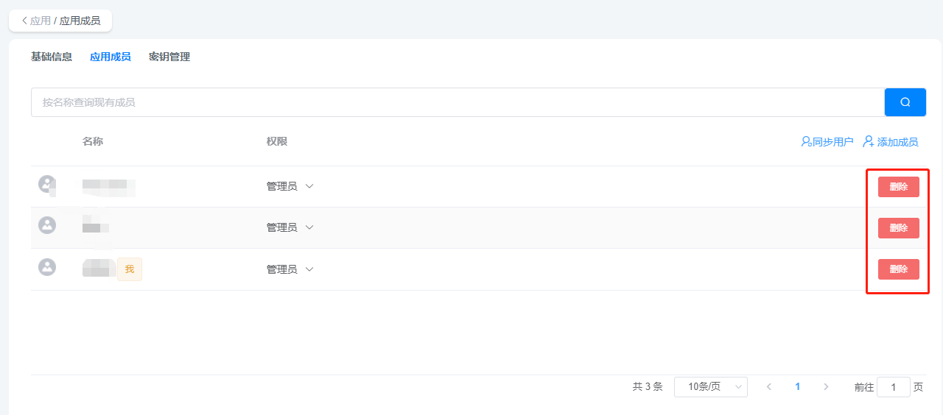Screen dimensions: 943x415
Task: Click the 前往 page number input box
Action: coord(894,387)
